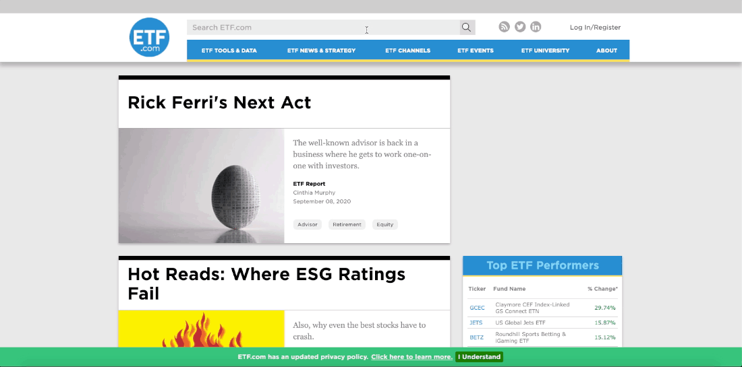Viewport: 742px width, 367px height.
Task: Focus the Search ETF.com field
Action: click(323, 28)
